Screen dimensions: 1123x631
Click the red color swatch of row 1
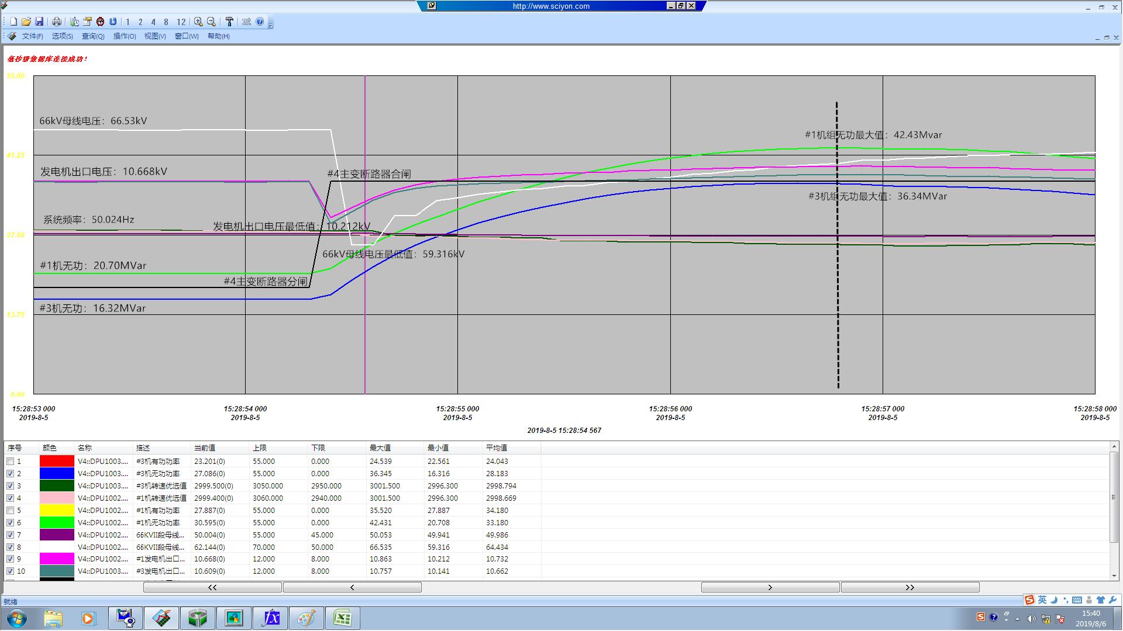(57, 462)
